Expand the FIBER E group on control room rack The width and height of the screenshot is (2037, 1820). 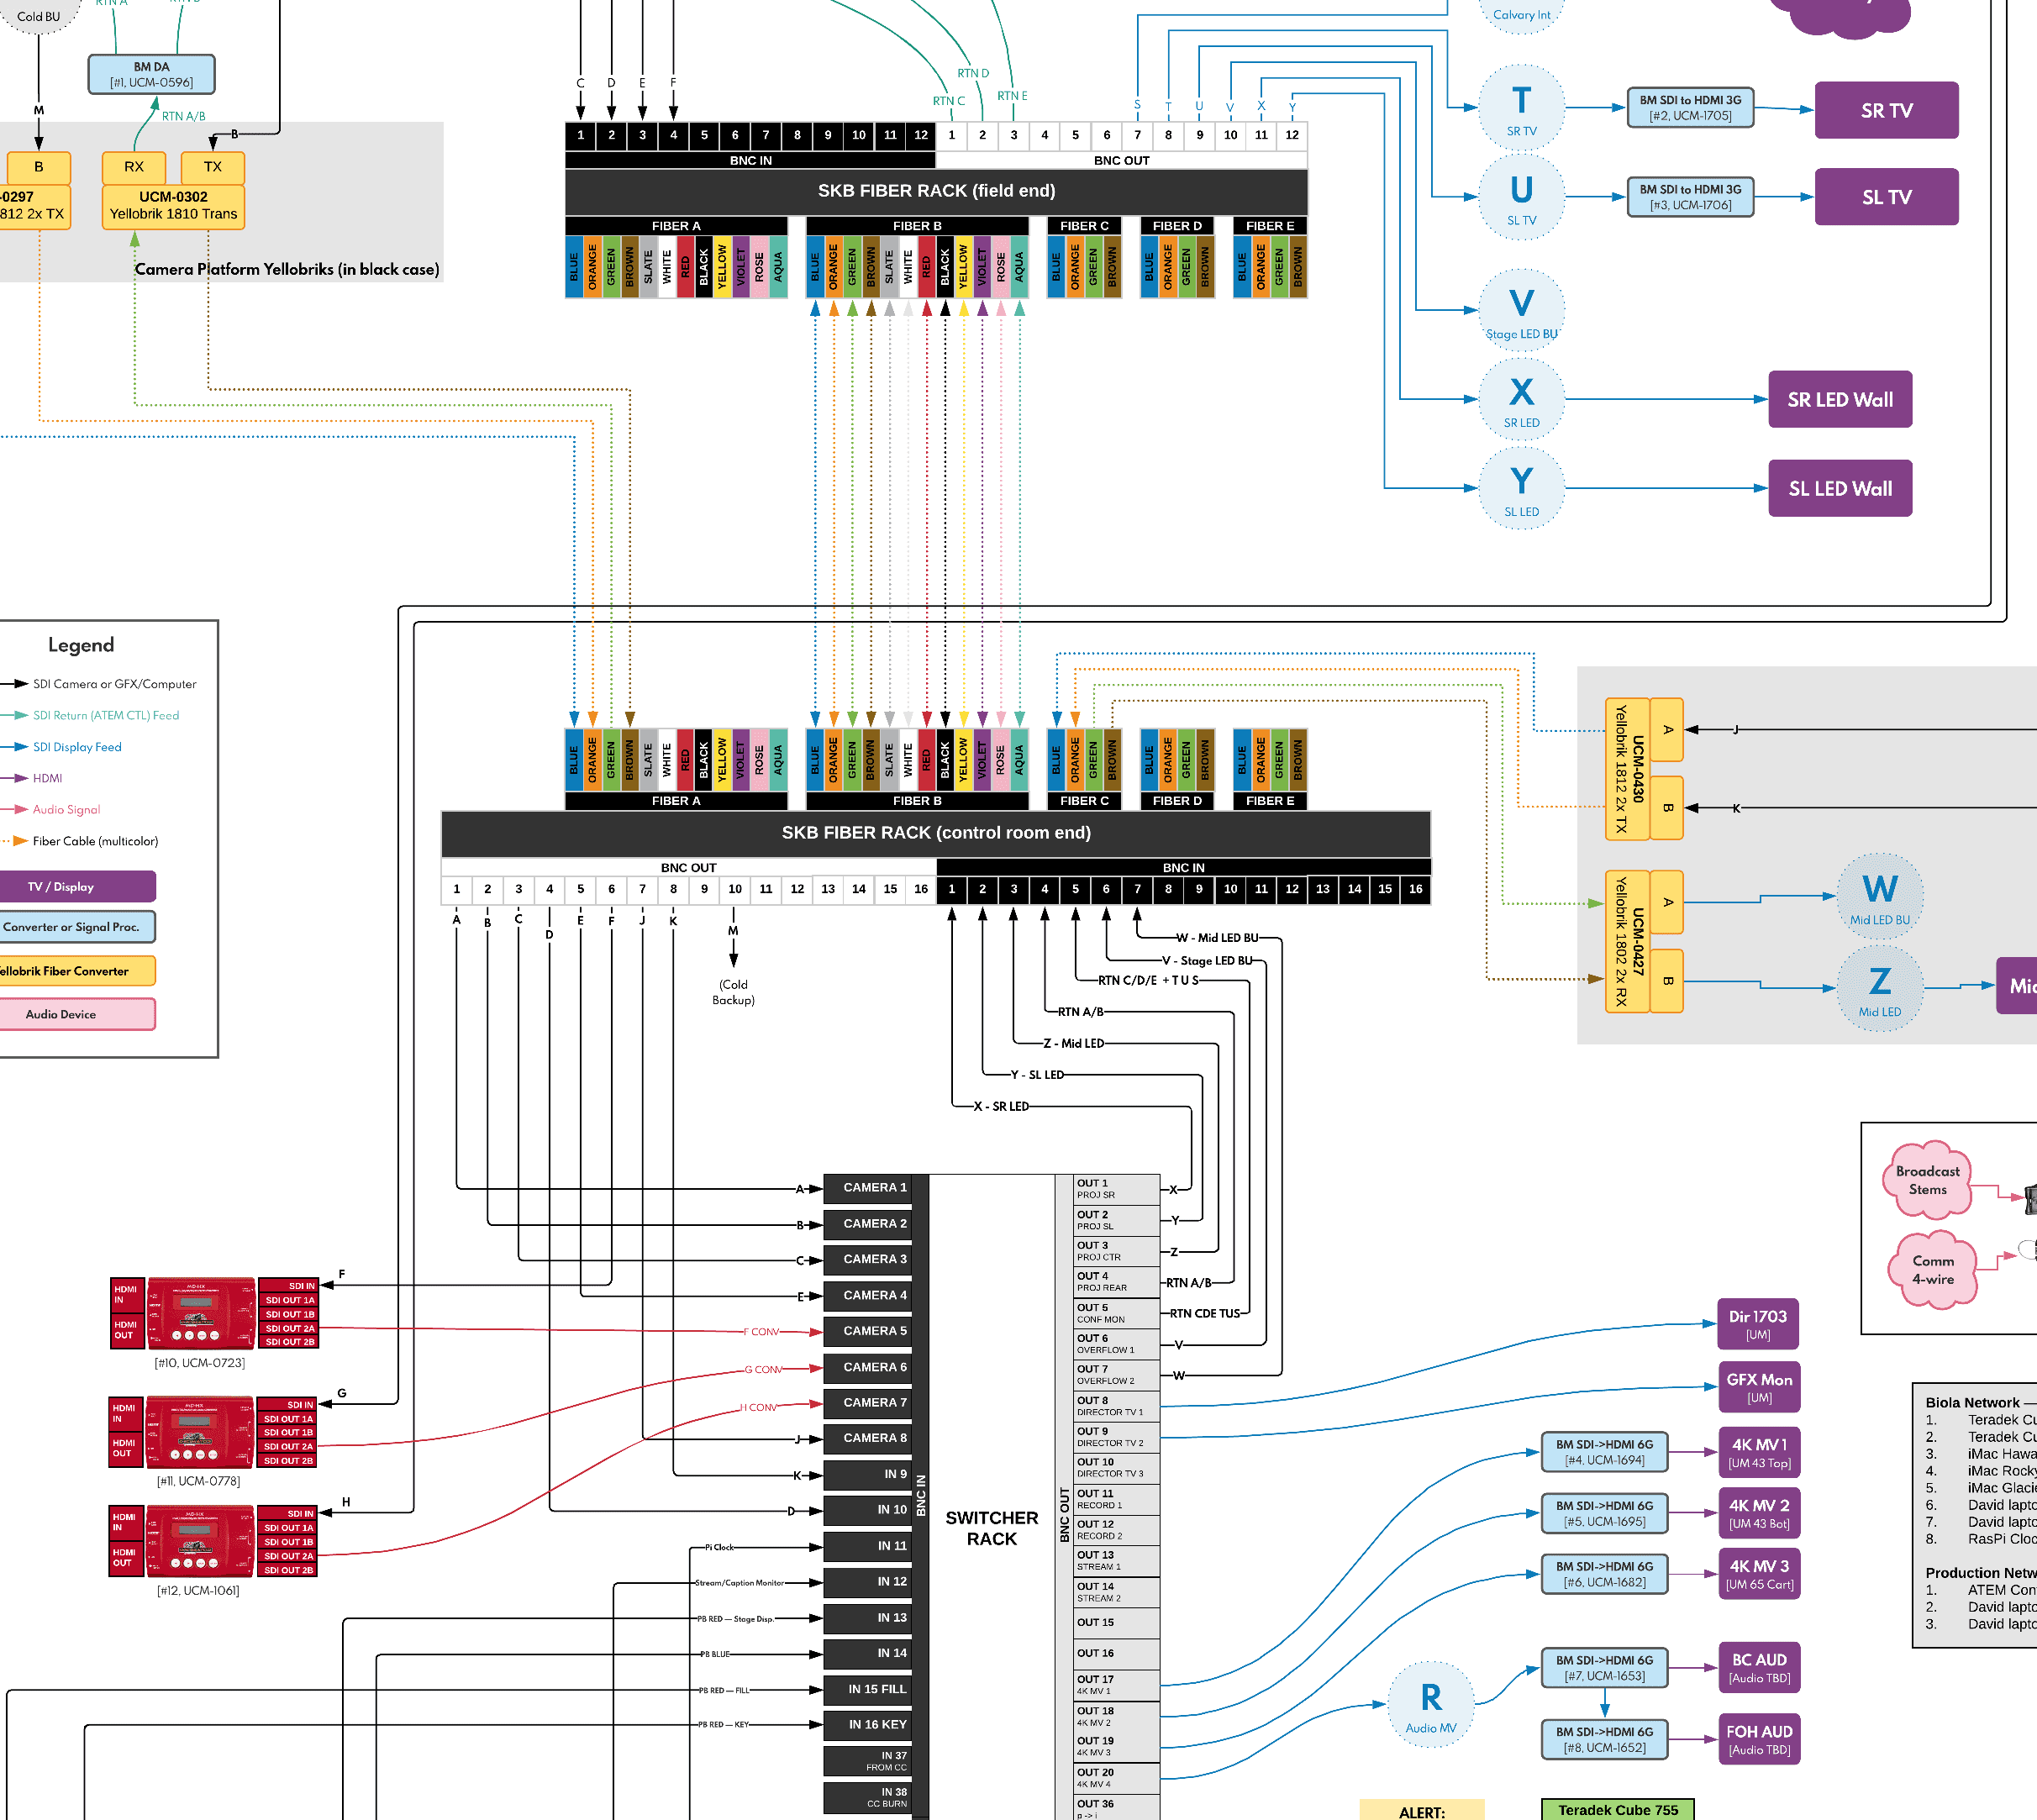click(1269, 800)
